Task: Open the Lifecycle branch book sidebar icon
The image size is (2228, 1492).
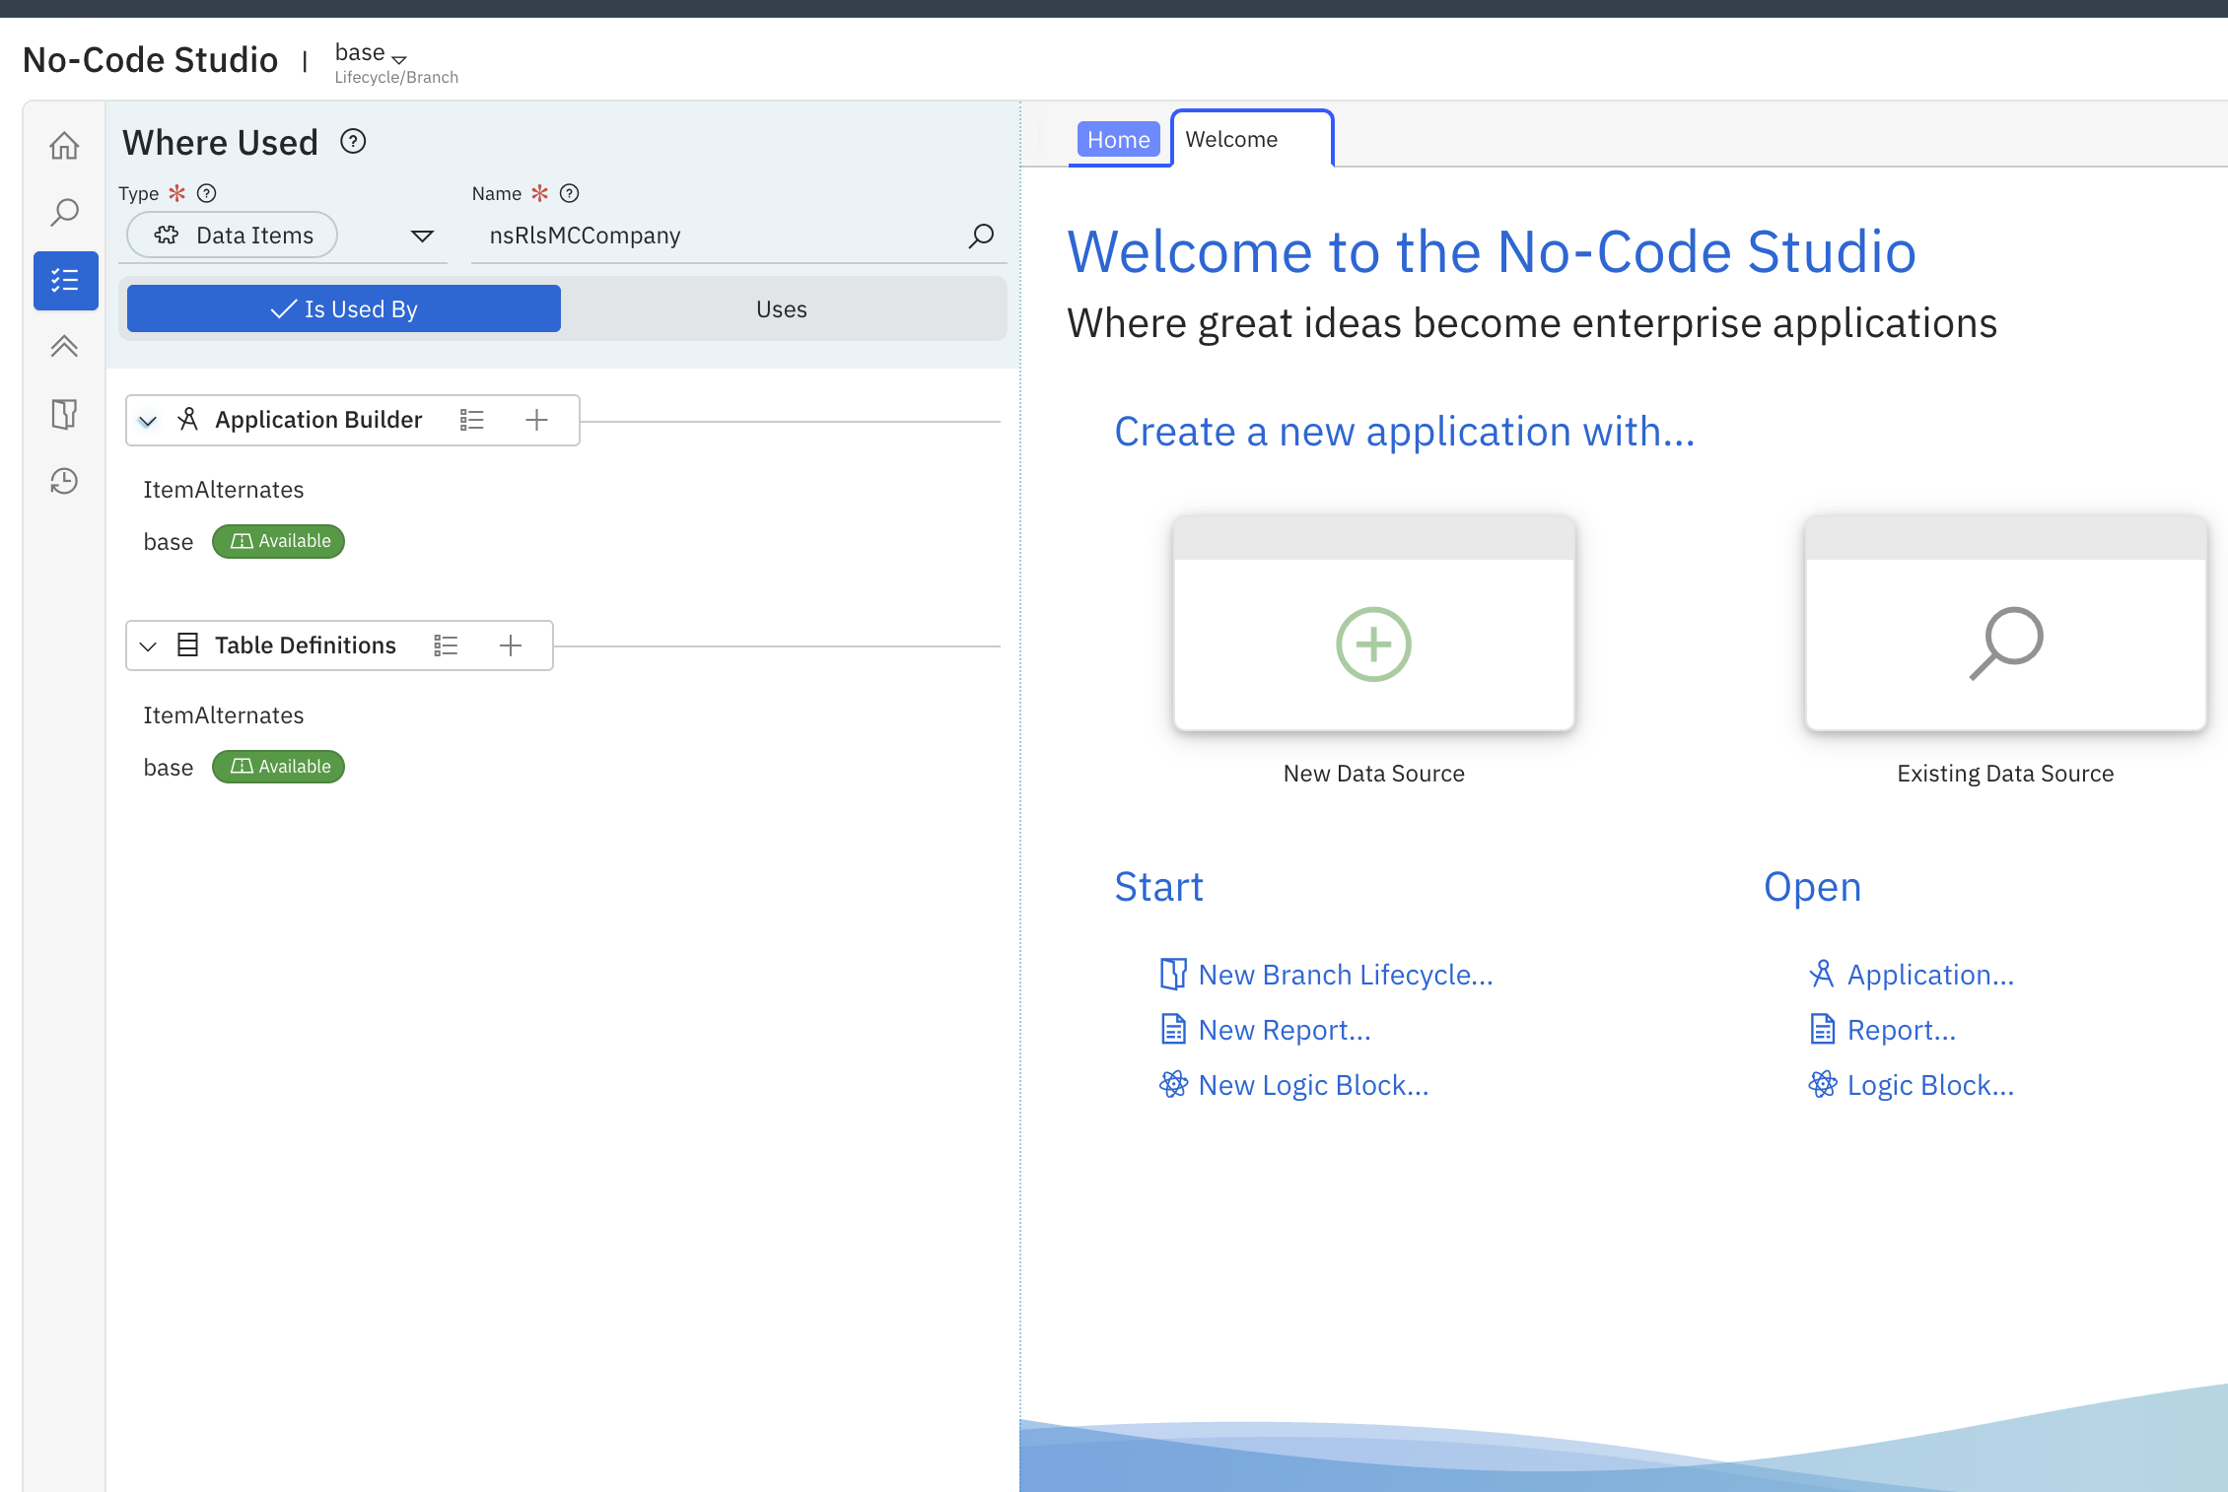Action: click(64, 414)
